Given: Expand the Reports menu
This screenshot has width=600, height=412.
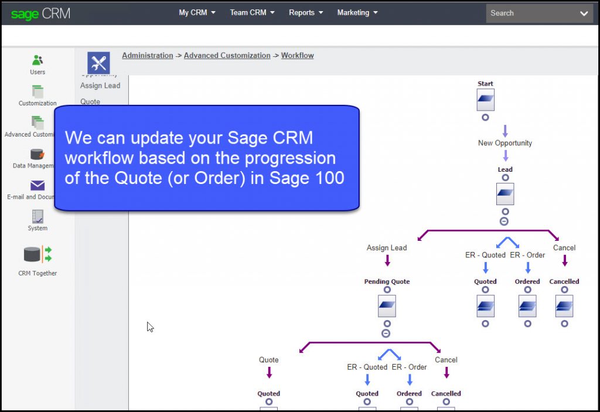Looking at the screenshot, I should (x=306, y=13).
